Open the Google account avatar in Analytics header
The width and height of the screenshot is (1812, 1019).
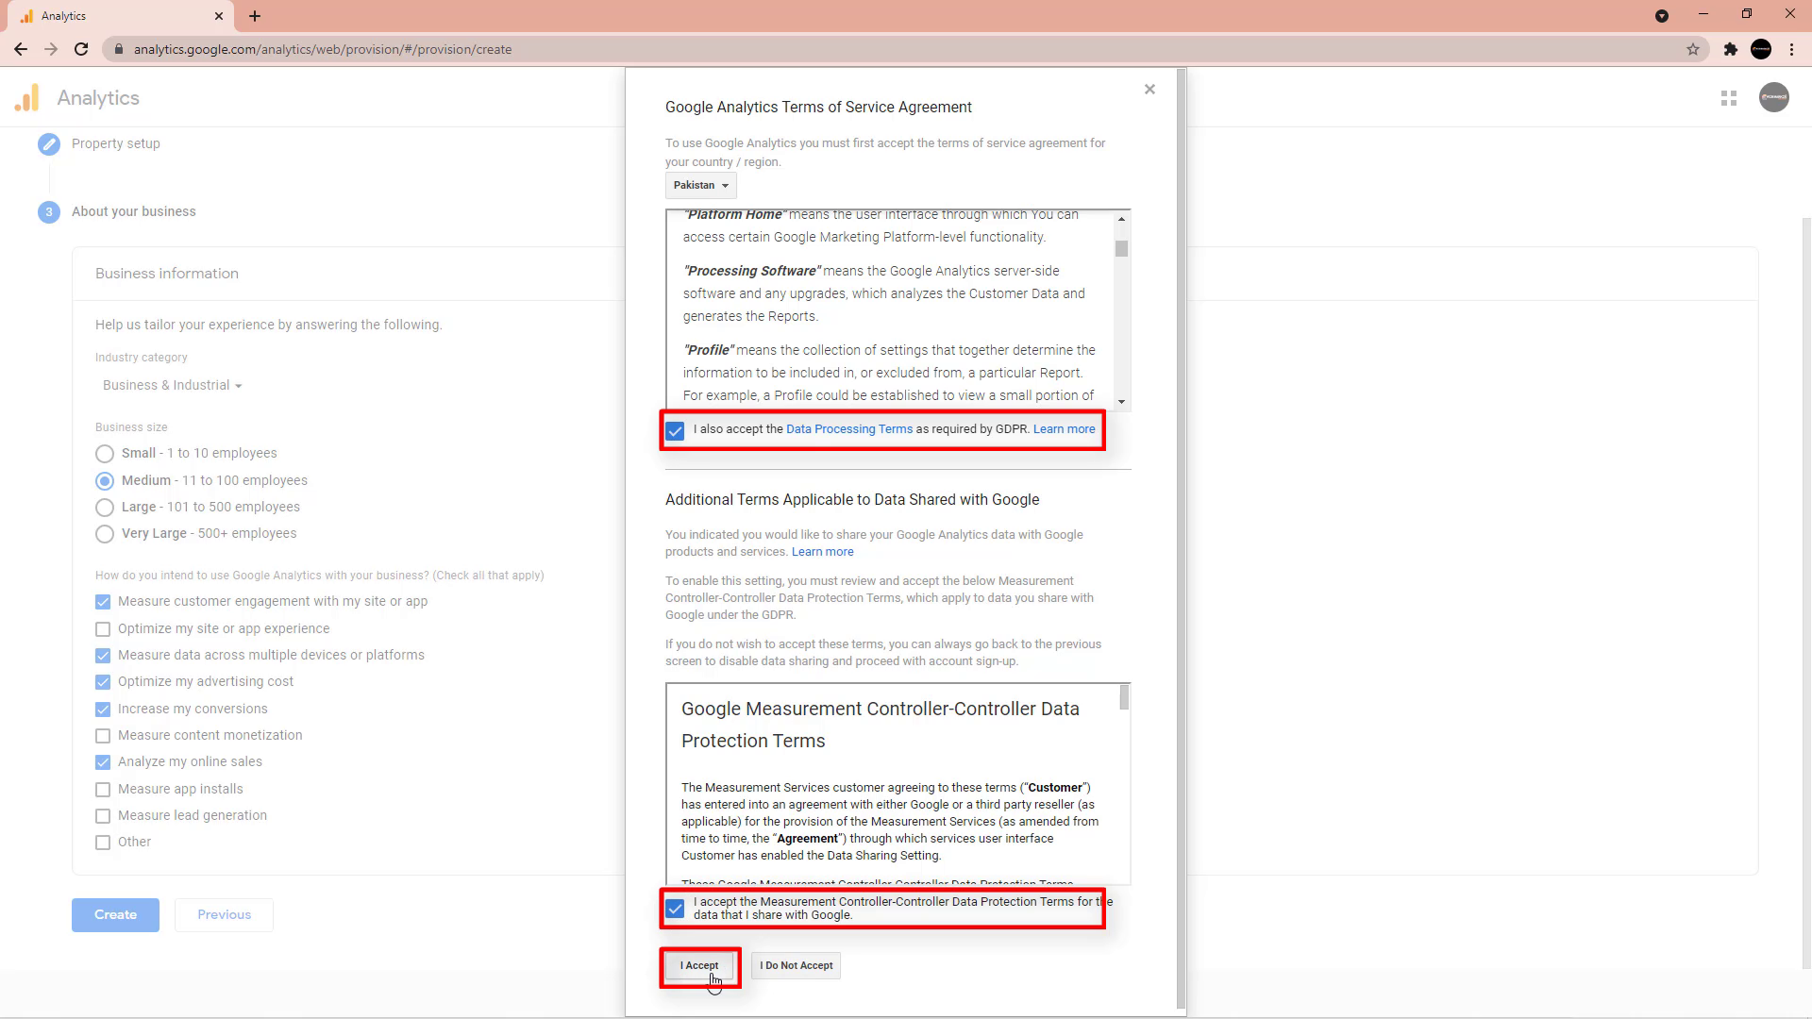(1774, 97)
